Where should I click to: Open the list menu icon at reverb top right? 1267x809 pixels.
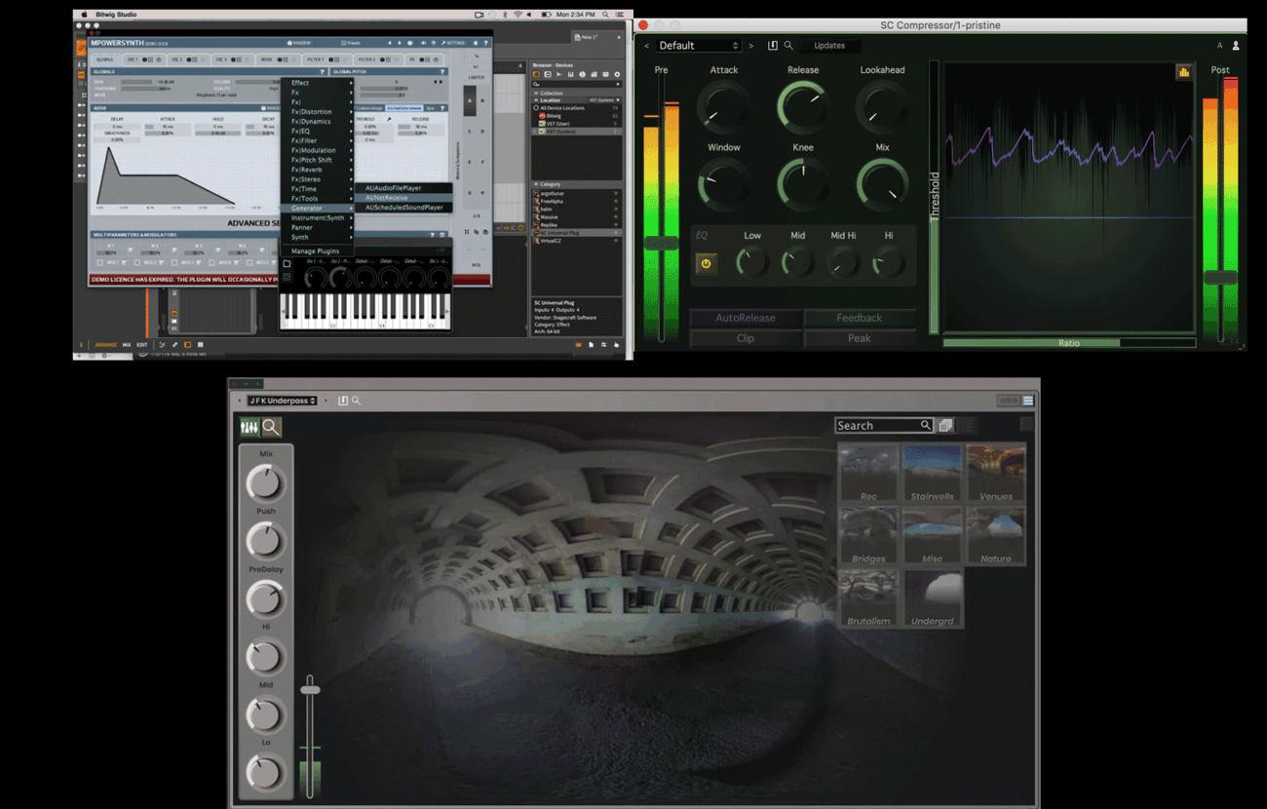[1028, 401]
